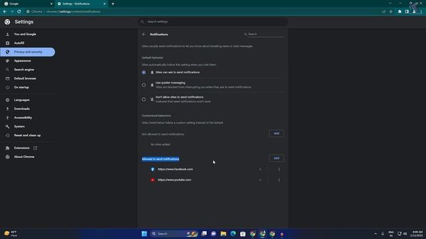Click ENG language indicator in tray
Image resolution: width=426 pixels, height=239 pixels.
pos(391,234)
